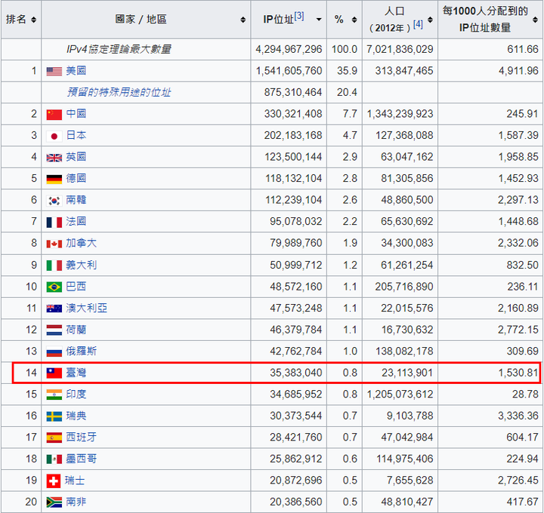544x513 pixels.
Task: Select world population 7,021,836,029
Action: coord(400,49)
